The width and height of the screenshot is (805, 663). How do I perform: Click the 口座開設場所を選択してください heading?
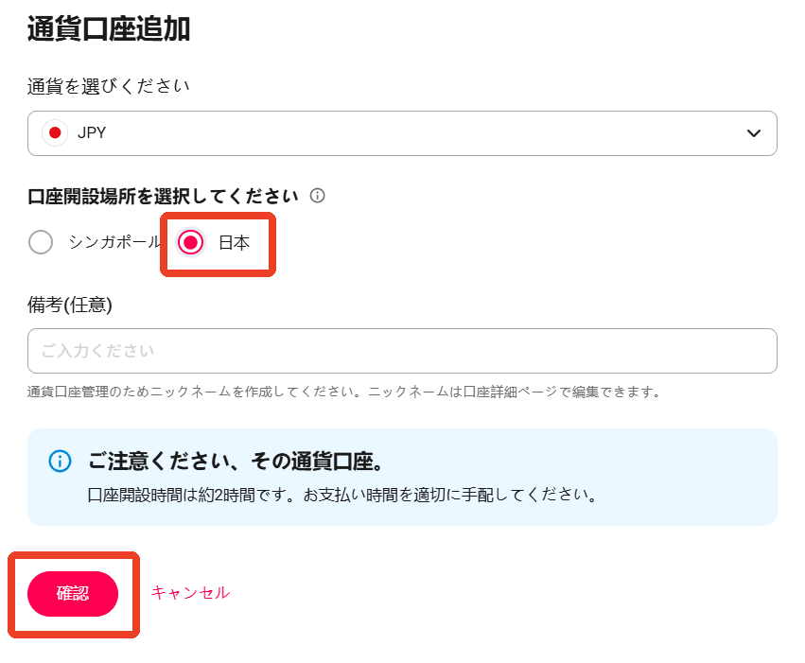point(163,196)
